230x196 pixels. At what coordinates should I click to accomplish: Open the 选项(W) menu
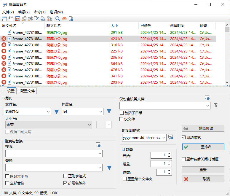[56, 12]
